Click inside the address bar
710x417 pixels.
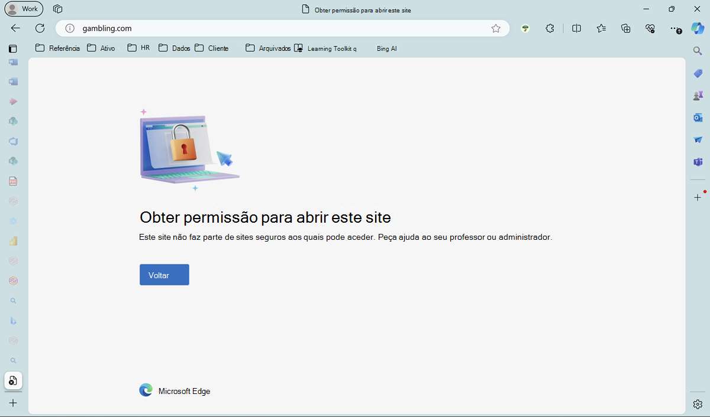237,28
